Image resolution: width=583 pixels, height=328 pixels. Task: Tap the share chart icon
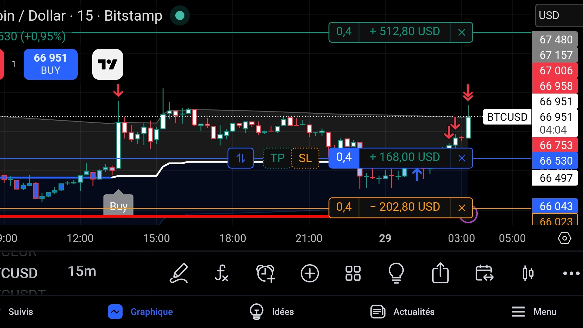tap(440, 273)
